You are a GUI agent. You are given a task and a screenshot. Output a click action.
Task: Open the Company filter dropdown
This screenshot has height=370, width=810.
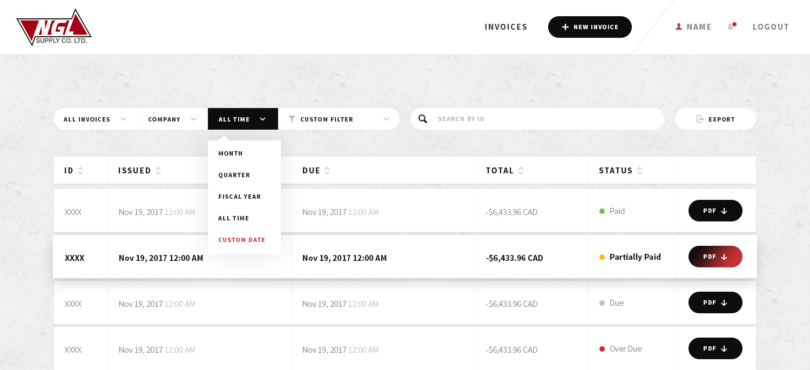(172, 119)
